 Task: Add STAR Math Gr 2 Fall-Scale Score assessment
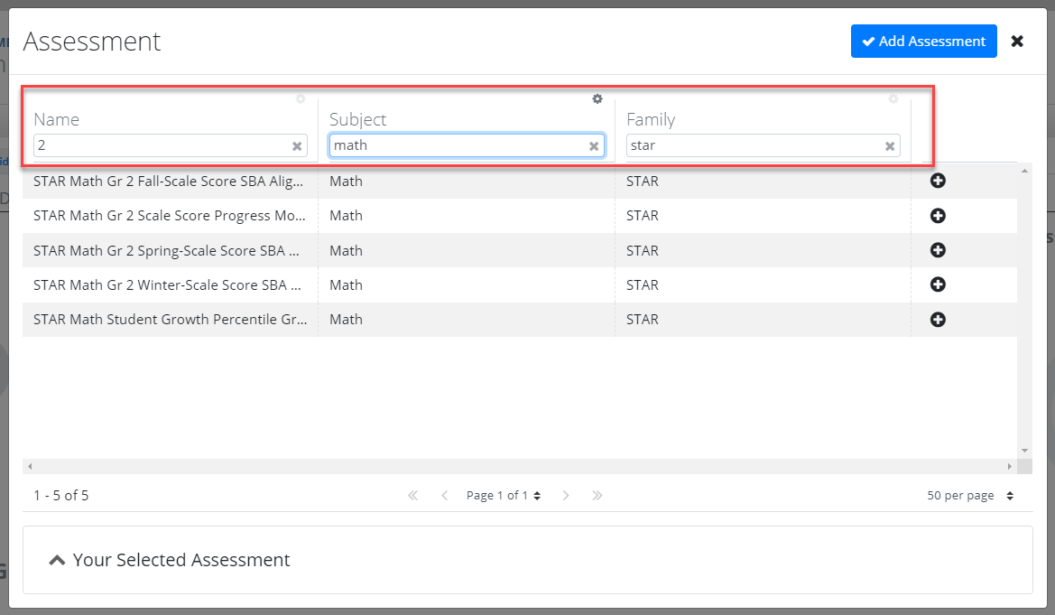pyautogui.click(x=938, y=181)
